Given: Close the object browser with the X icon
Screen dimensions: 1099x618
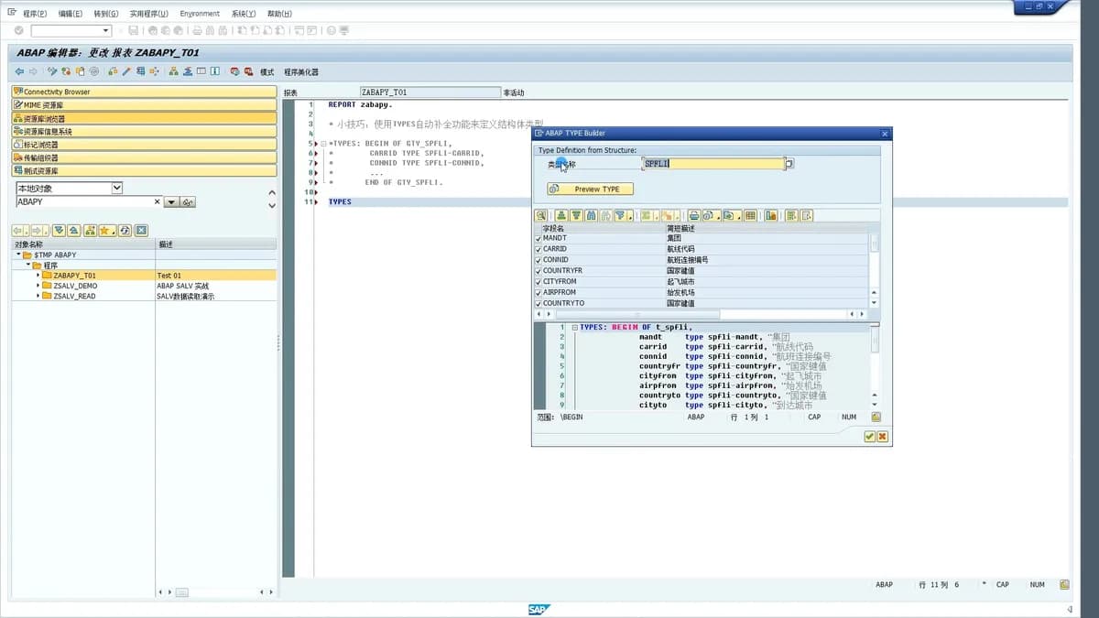Looking at the screenshot, I should coord(142,230).
